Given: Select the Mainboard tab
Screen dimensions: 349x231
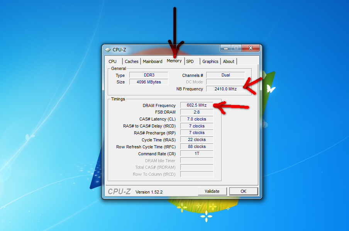Looking at the screenshot, I should pyautogui.click(x=152, y=61).
